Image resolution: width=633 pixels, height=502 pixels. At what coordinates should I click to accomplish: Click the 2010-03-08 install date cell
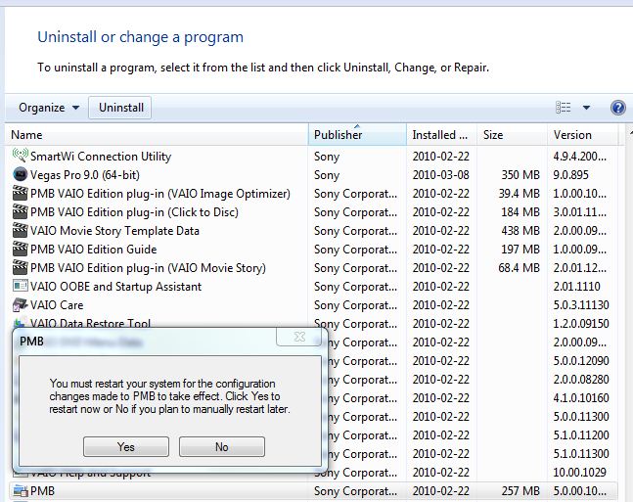click(x=441, y=175)
